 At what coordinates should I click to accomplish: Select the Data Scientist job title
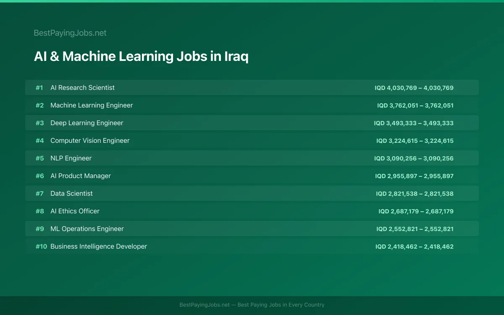pyautogui.click(x=71, y=194)
